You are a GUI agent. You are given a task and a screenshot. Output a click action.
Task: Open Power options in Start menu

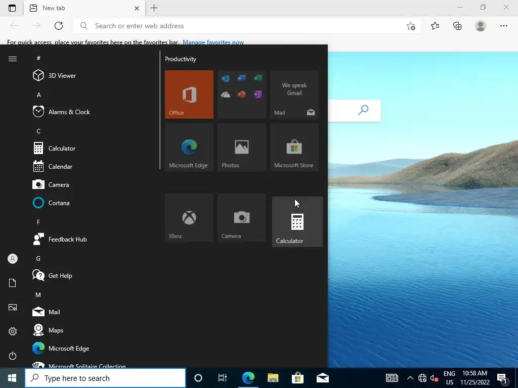pyautogui.click(x=13, y=356)
